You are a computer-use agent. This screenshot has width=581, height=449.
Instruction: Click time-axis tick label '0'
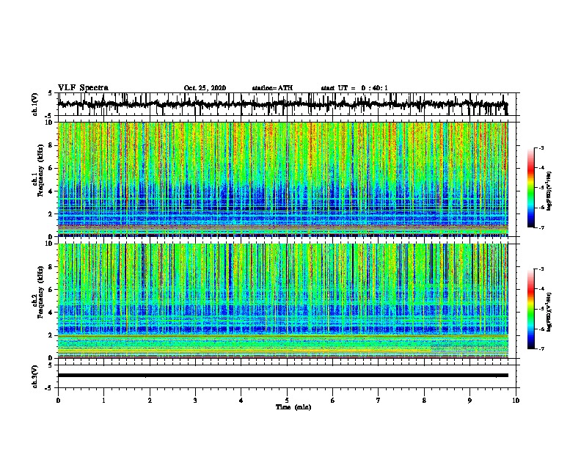click(58, 400)
